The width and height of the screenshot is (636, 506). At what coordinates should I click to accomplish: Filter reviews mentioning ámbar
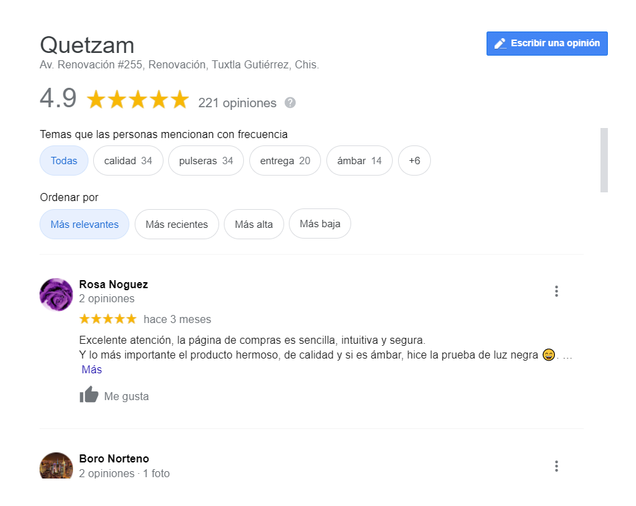(x=359, y=161)
